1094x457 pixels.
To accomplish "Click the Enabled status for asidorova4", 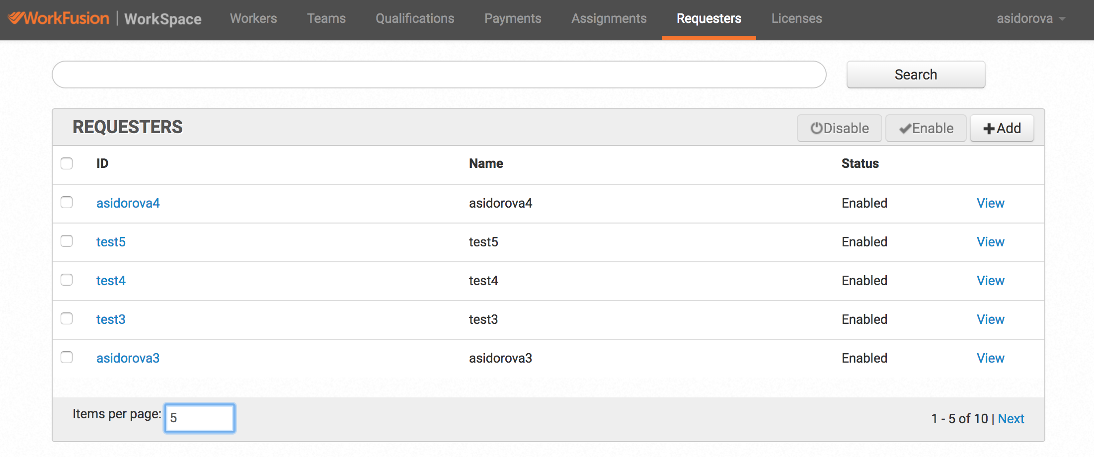I will click(864, 203).
